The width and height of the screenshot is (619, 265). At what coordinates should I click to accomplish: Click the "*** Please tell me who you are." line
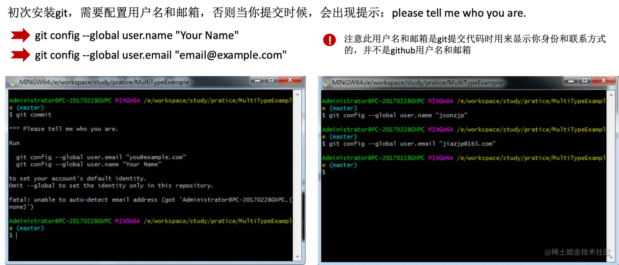[63, 129]
